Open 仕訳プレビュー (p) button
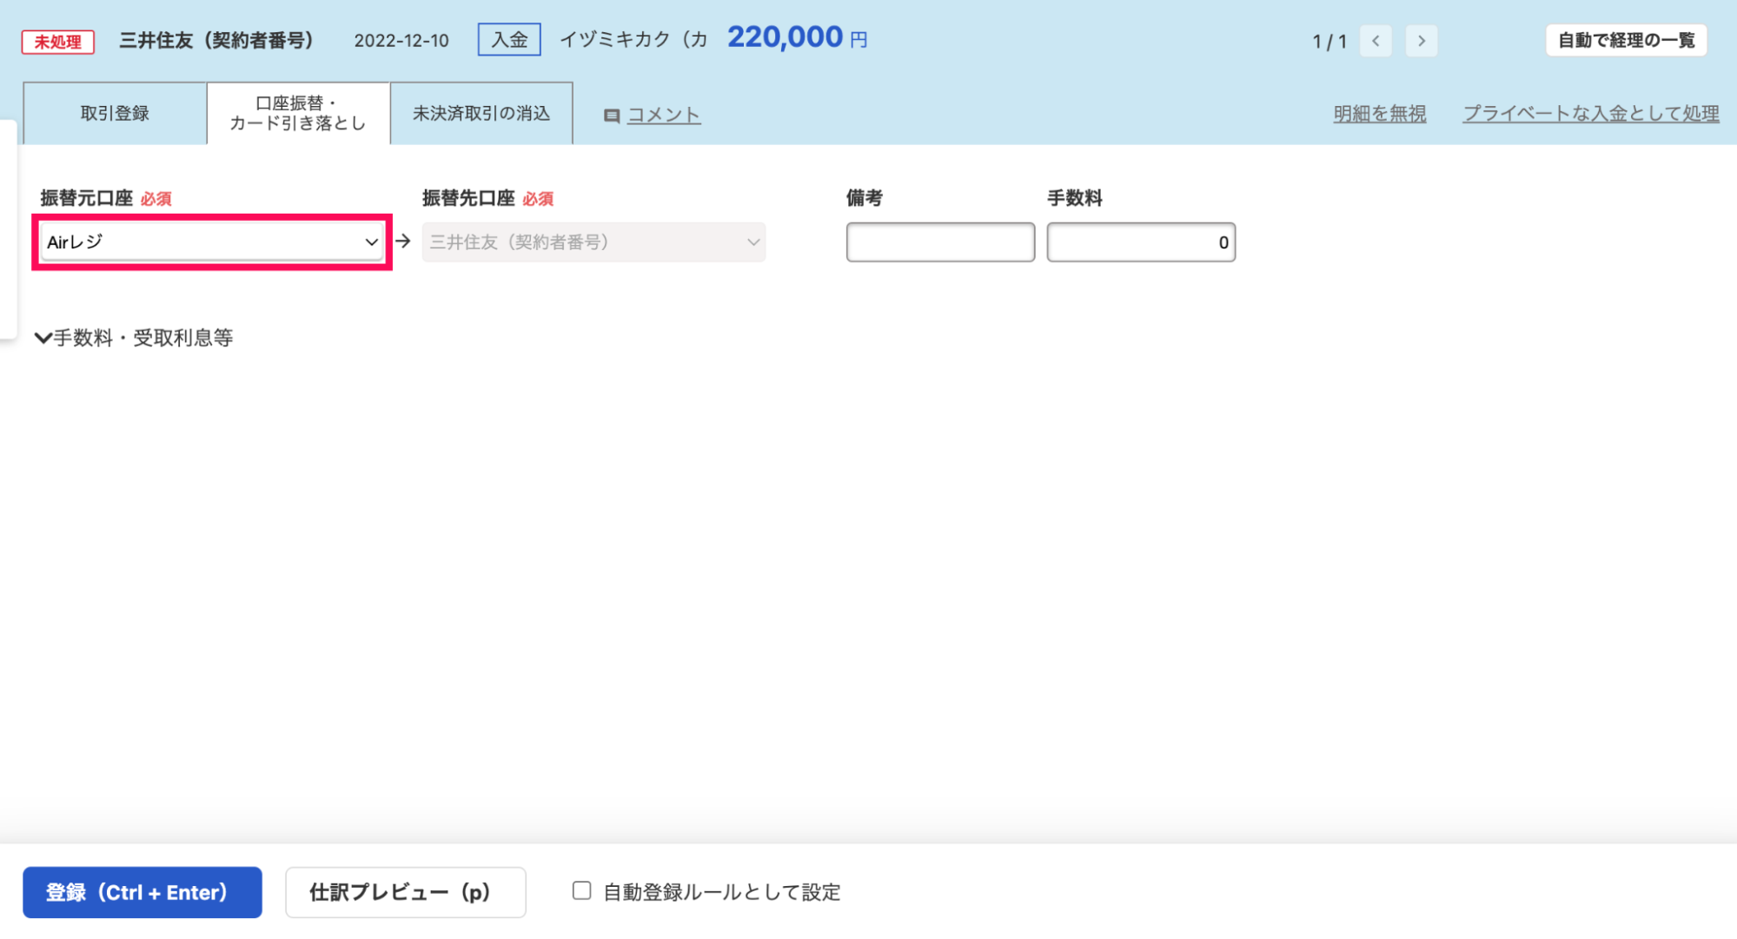Screen dimensions: 1737x939 click(x=406, y=892)
